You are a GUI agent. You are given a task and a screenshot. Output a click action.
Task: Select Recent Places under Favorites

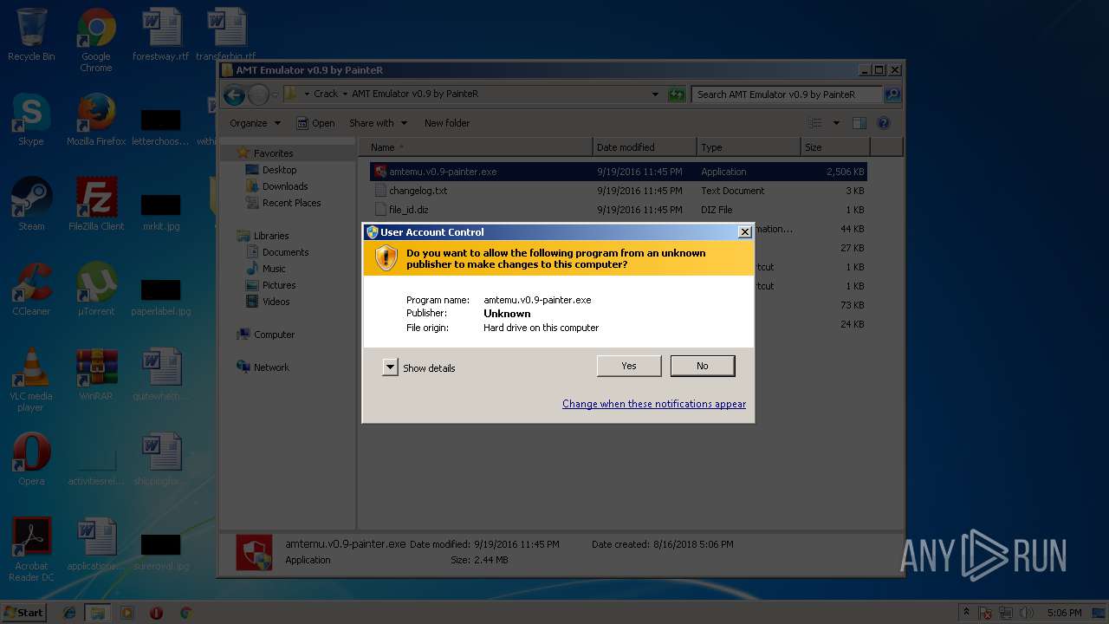291,203
